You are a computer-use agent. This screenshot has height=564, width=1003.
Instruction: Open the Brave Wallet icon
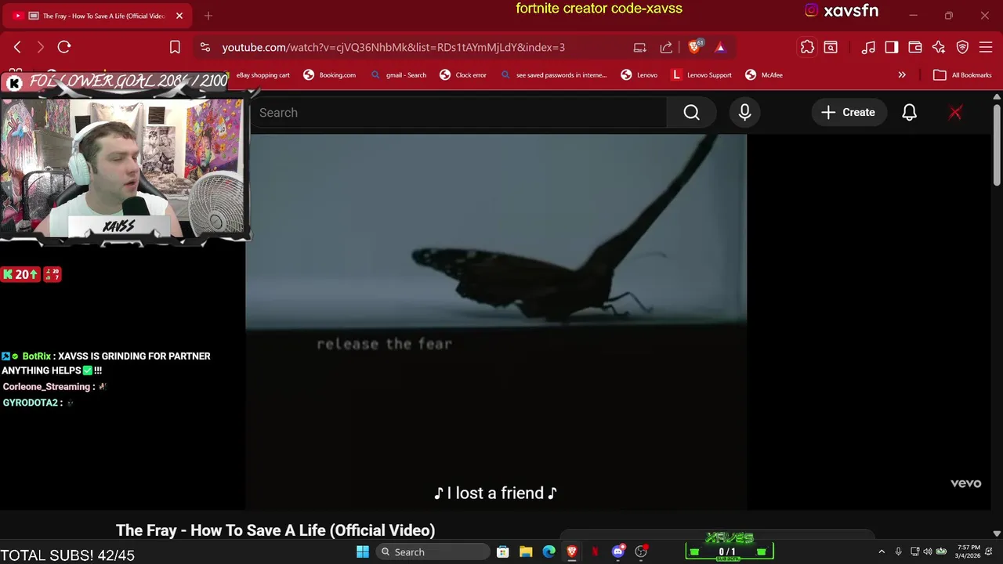pos(915,47)
